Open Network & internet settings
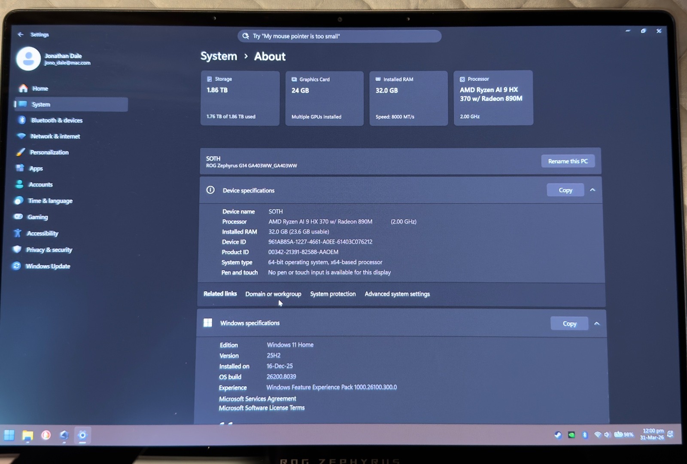Viewport: 687px width, 464px height. [71, 136]
